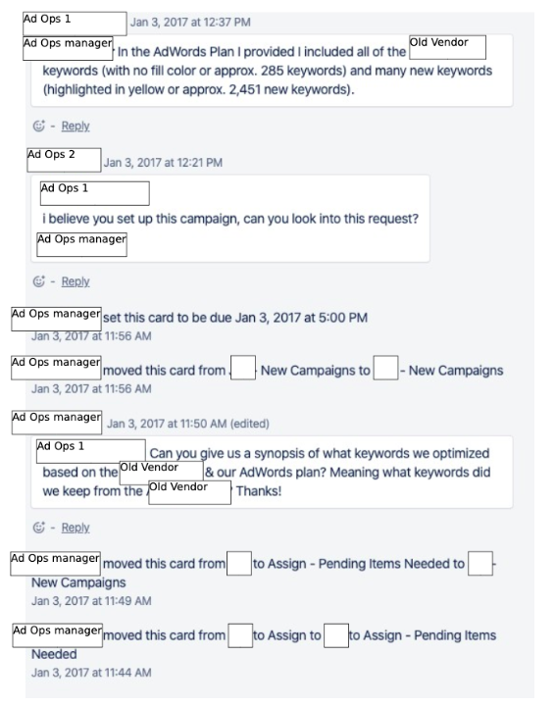
Task: Reply to the AdWords Plan keywords comment
Action: pyautogui.click(x=76, y=126)
